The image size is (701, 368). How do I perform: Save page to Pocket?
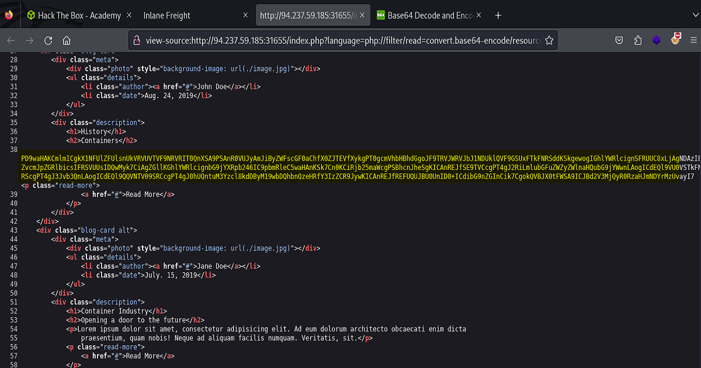pyautogui.click(x=619, y=40)
